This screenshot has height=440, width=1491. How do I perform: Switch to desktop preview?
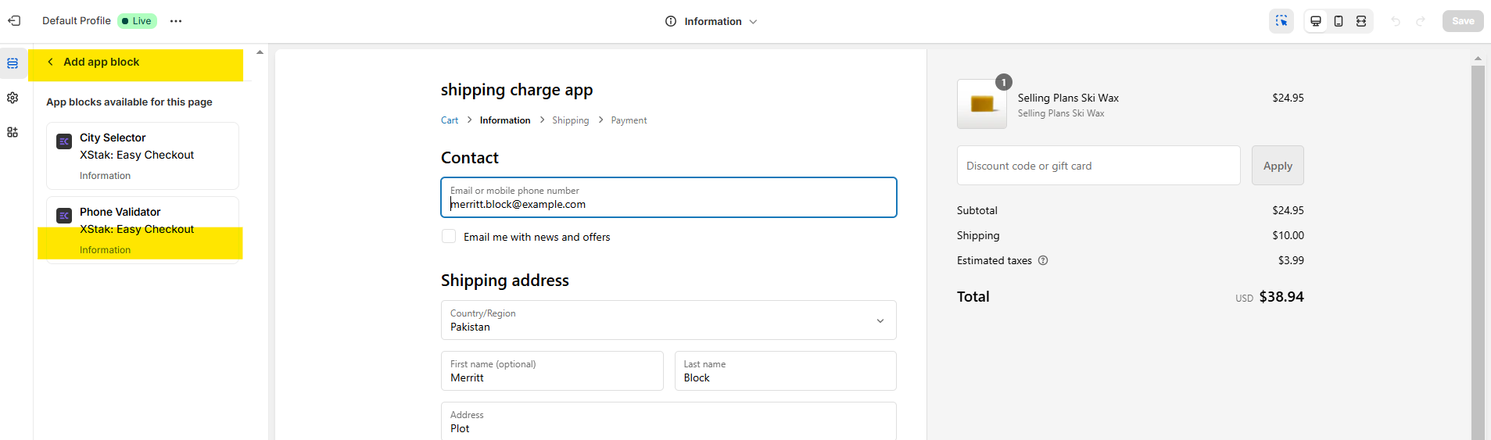click(x=1316, y=21)
